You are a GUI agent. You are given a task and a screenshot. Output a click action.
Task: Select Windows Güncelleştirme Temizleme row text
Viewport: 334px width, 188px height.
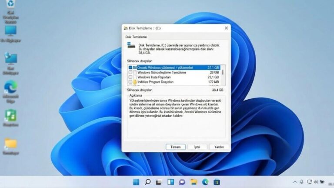162,73
